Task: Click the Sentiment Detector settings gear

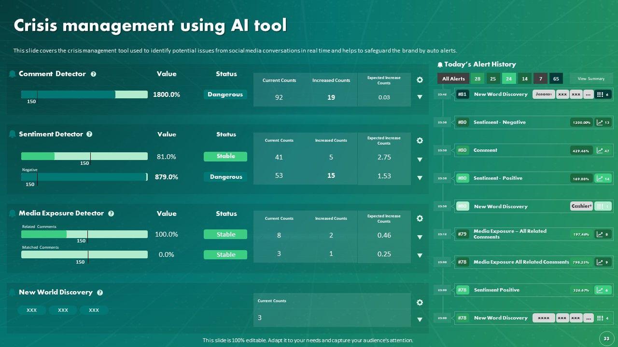Action: click(420, 140)
